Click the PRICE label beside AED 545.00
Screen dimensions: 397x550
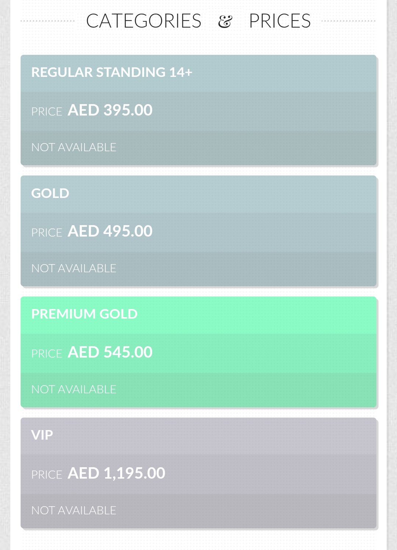[x=47, y=354]
